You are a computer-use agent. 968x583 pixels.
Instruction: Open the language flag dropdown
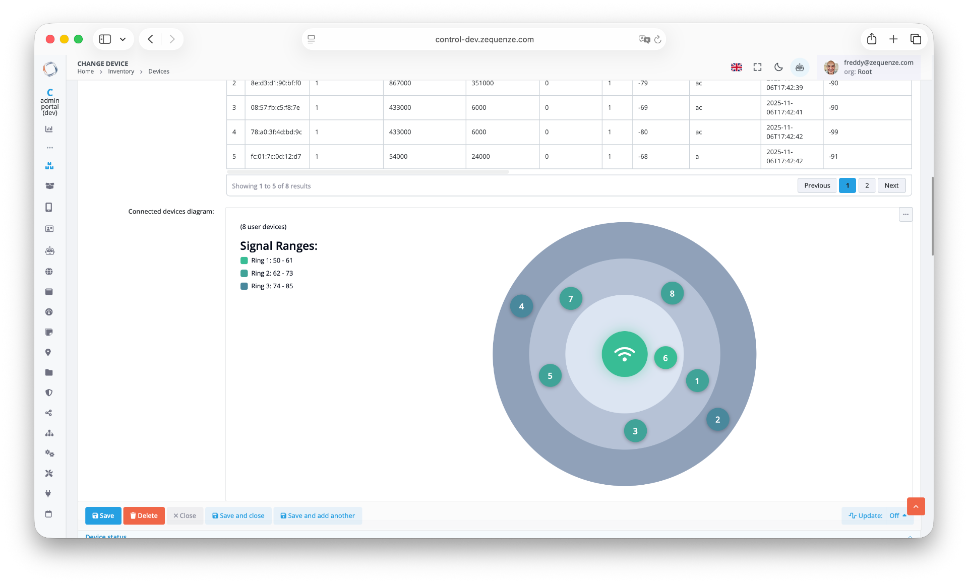click(736, 67)
